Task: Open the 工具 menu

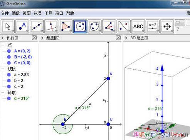Action: [x=48, y=13]
